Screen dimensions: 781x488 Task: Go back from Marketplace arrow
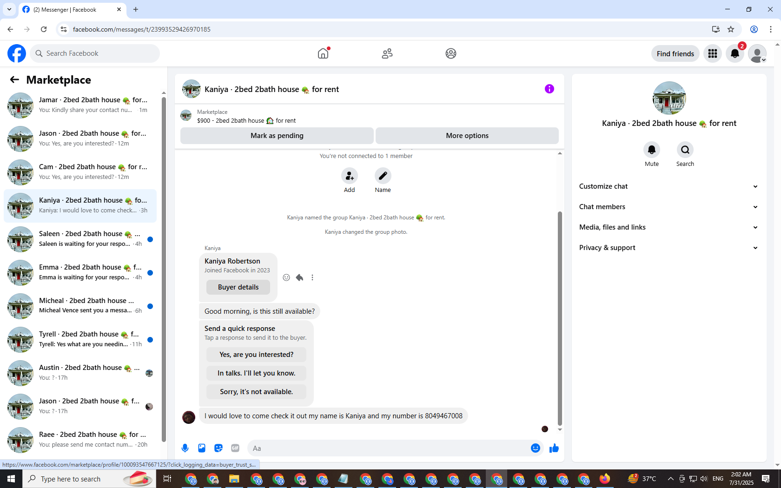14,79
